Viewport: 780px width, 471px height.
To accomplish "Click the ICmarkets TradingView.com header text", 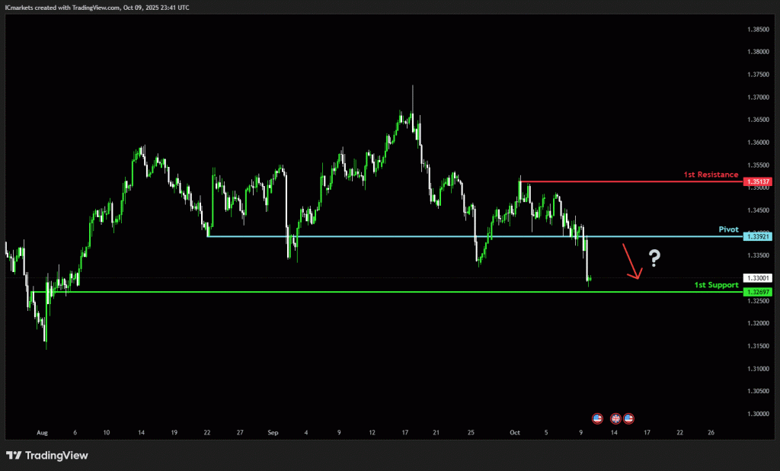I will (x=97, y=7).
